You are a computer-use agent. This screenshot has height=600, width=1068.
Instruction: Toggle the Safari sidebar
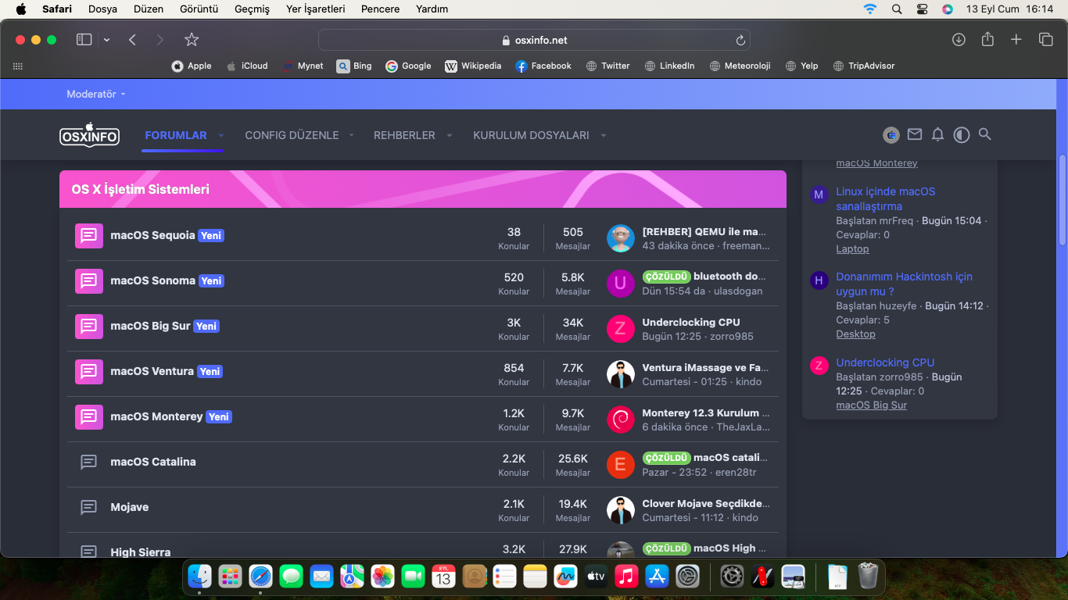(84, 40)
